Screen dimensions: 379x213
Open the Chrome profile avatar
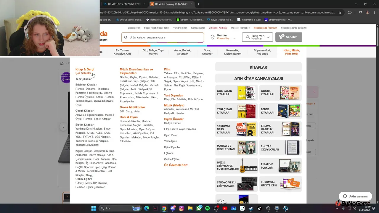(367, 12)
